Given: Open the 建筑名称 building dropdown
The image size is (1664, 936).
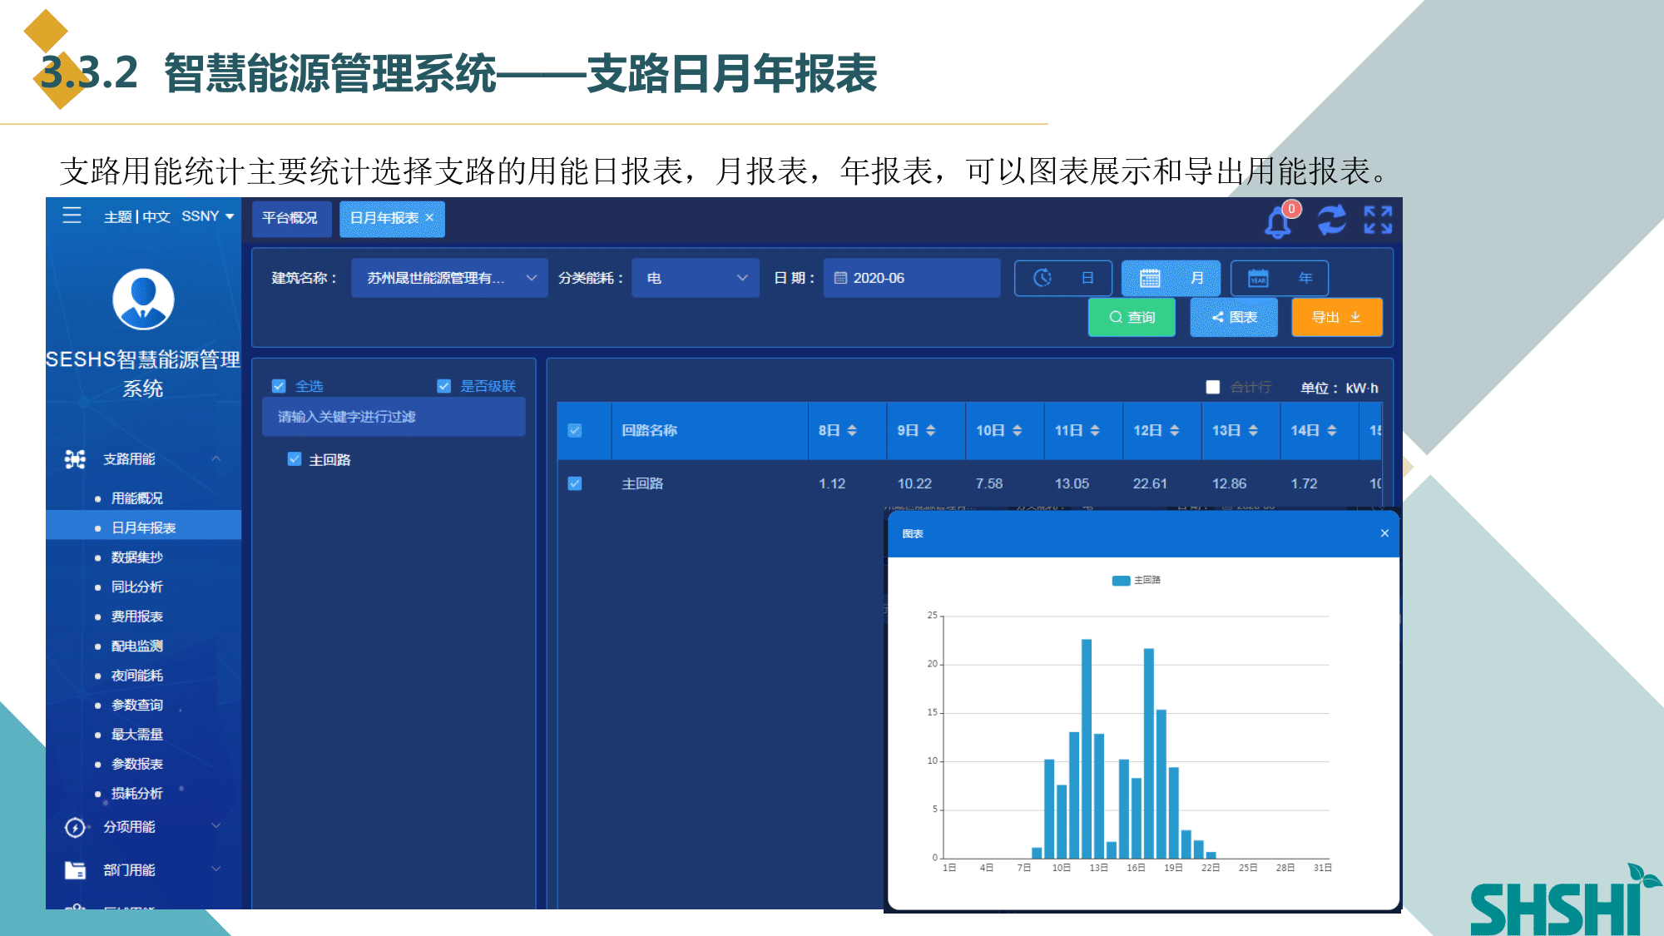Looking at the screenshot, I should (449, 278).
